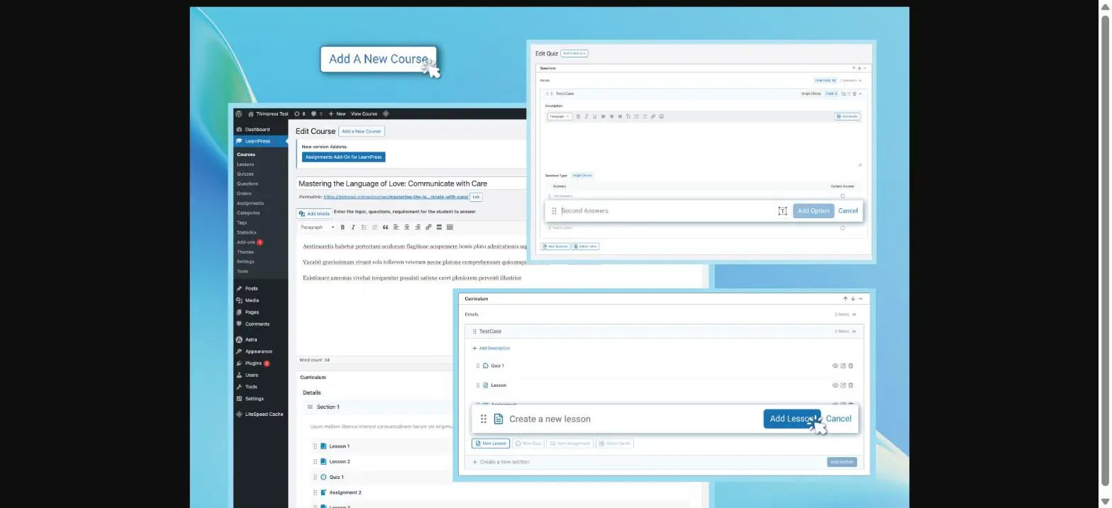Align text left in Edit Course editor
Screen dimensions: 1112x508
pyautogui.click(x=396, y=227)
